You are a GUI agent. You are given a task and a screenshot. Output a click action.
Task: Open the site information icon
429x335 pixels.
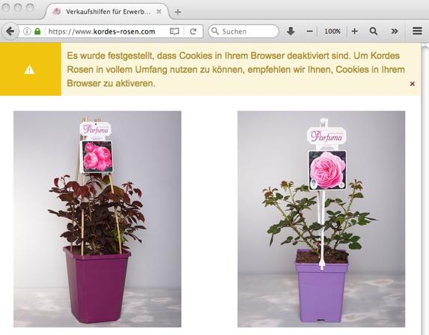(27, 31)
